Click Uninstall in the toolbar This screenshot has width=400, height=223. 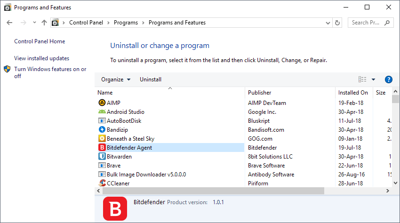pos(151,80)
